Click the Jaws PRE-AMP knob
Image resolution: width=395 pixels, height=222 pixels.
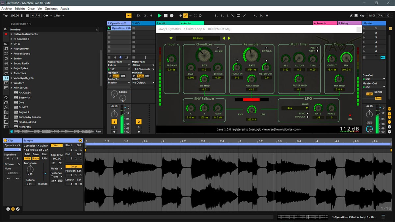171,59
